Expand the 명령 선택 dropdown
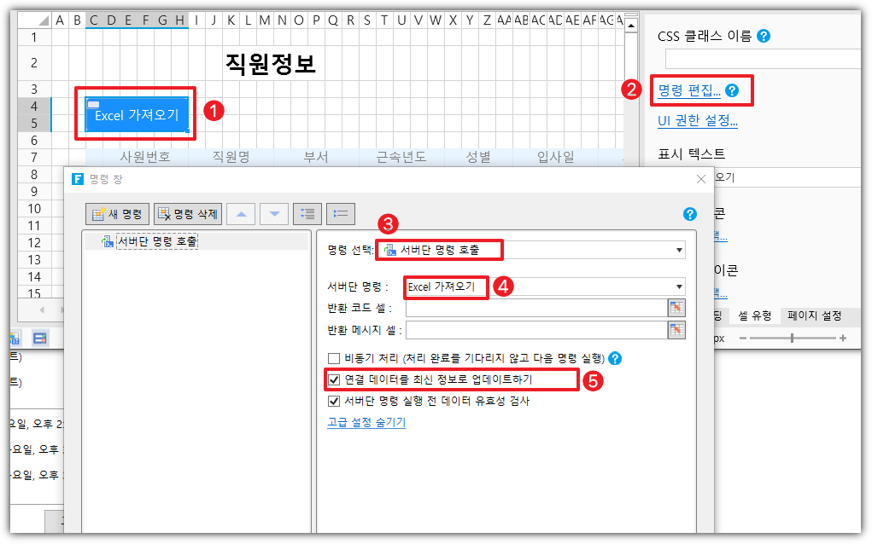 (x=680, y=250)
